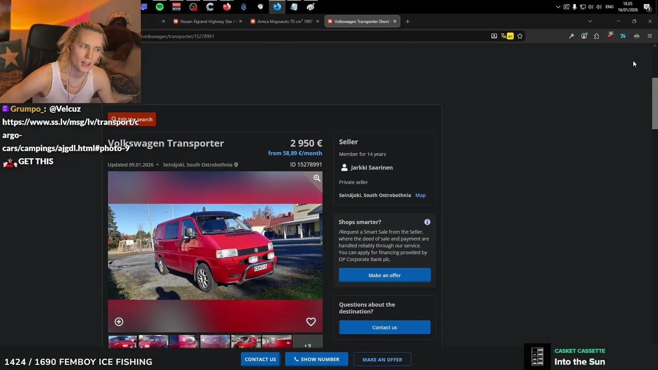658x370 pixels.
Task: Open seller Jarkki Saarinen profile
Action: pos(372,168)
